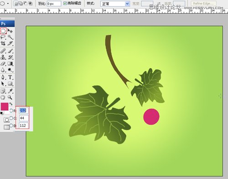Click the pink circle on the canvas

151,117
